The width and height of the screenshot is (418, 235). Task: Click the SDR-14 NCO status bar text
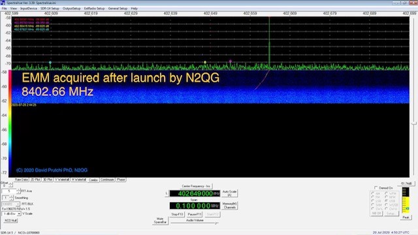(20, 232)
